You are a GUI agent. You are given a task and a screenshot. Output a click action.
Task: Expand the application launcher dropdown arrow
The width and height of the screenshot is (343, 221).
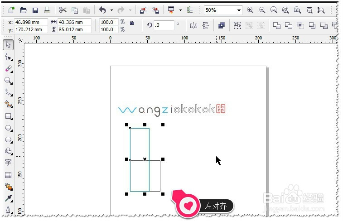pyautogui.click(x=180, y=10)
